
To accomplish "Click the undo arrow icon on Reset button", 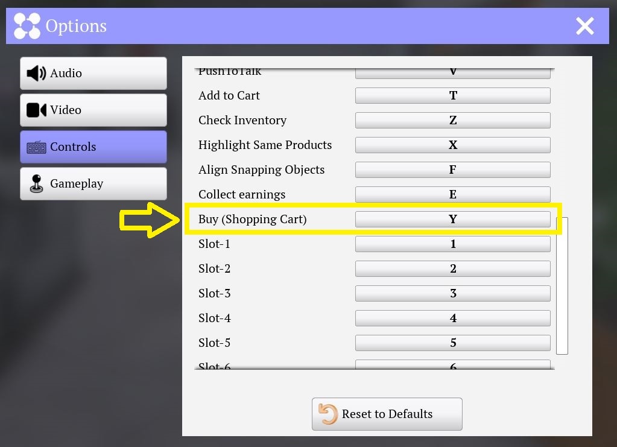I will (x=327, y=414).
